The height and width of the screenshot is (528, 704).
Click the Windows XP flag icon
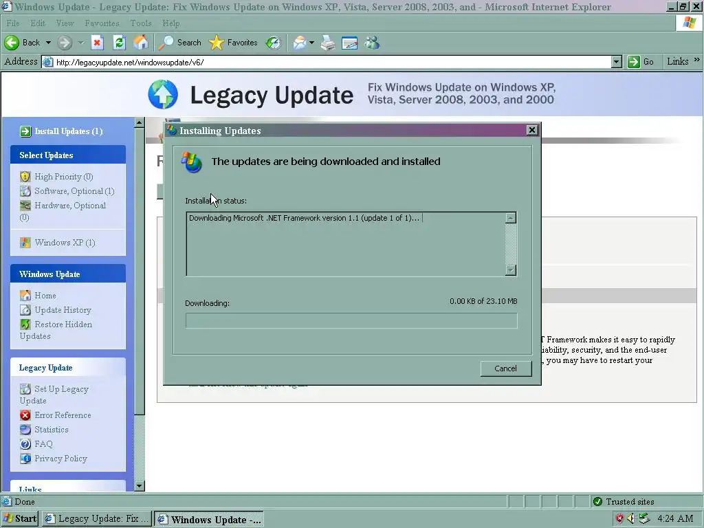tap(25, 243)
